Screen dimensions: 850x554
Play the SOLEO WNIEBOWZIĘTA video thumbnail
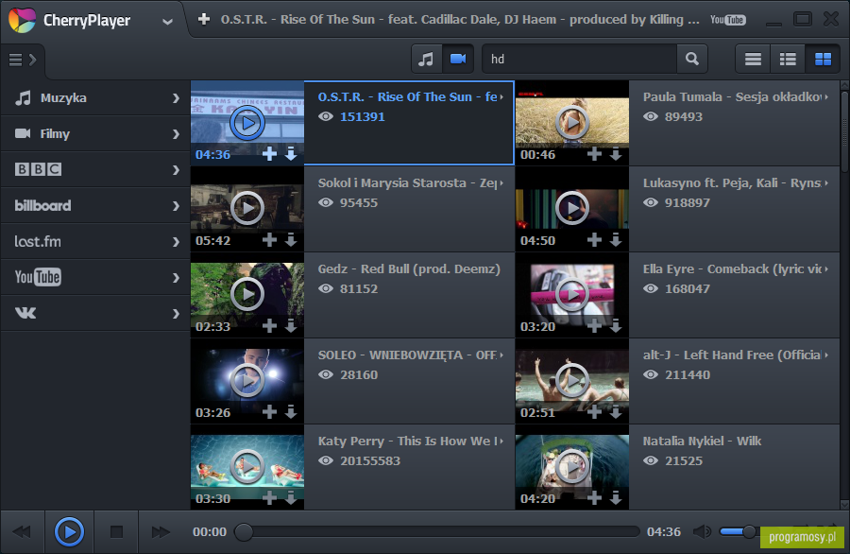click(x=247, y=380)
